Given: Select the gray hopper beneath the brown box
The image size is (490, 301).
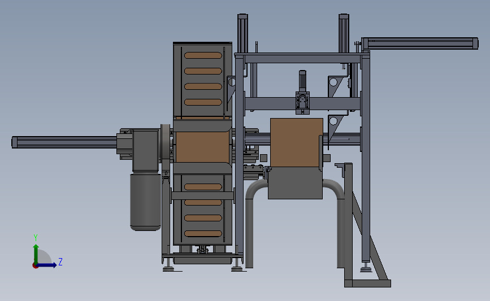Looking at the screenshot, I should (296, 182).
